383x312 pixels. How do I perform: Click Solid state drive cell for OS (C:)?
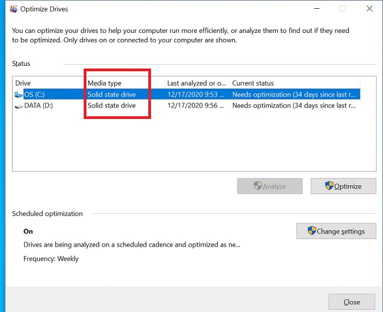tap(112, 94)
